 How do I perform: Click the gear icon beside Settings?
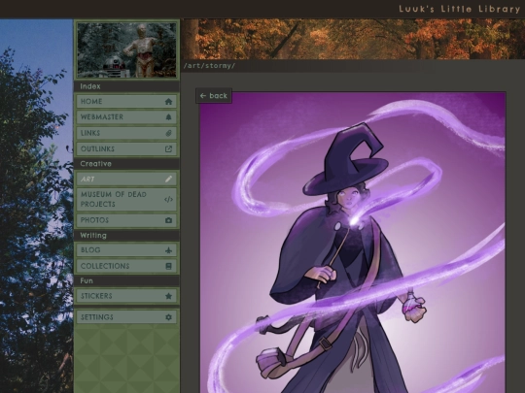pos(169,317)
